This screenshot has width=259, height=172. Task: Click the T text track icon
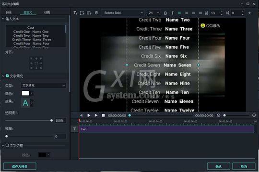[x=74, y=129]
